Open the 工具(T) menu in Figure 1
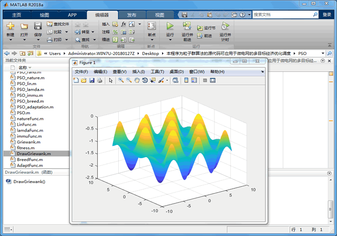 pyautogui.click(x=157, y=72)
